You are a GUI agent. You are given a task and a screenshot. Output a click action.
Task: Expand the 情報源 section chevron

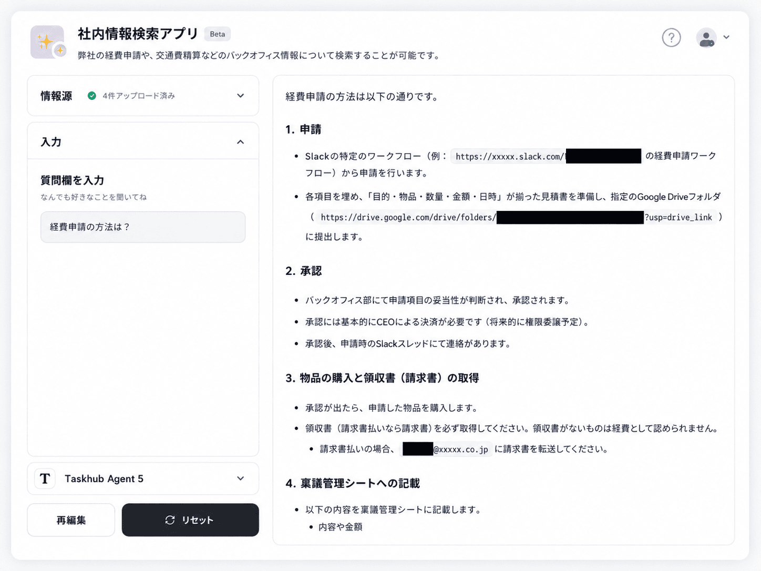pyautogui.click(x=240, y=96)
